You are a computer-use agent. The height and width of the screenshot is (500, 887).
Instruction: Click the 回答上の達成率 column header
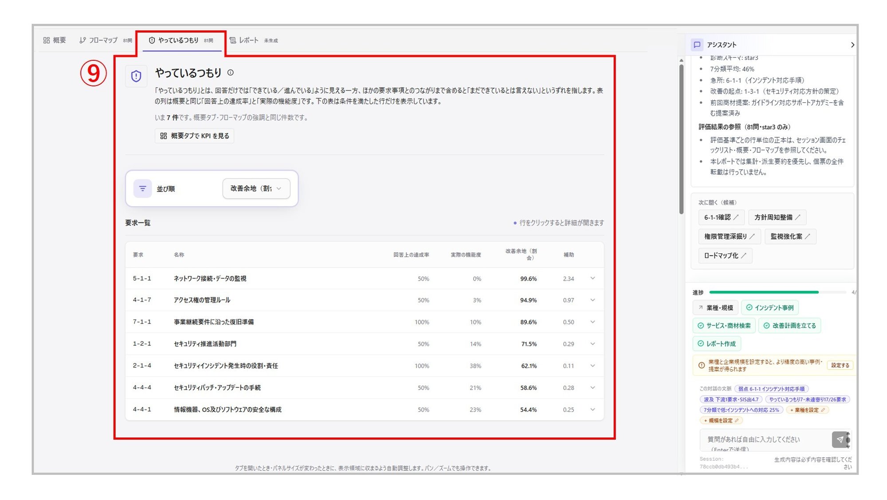411,255
